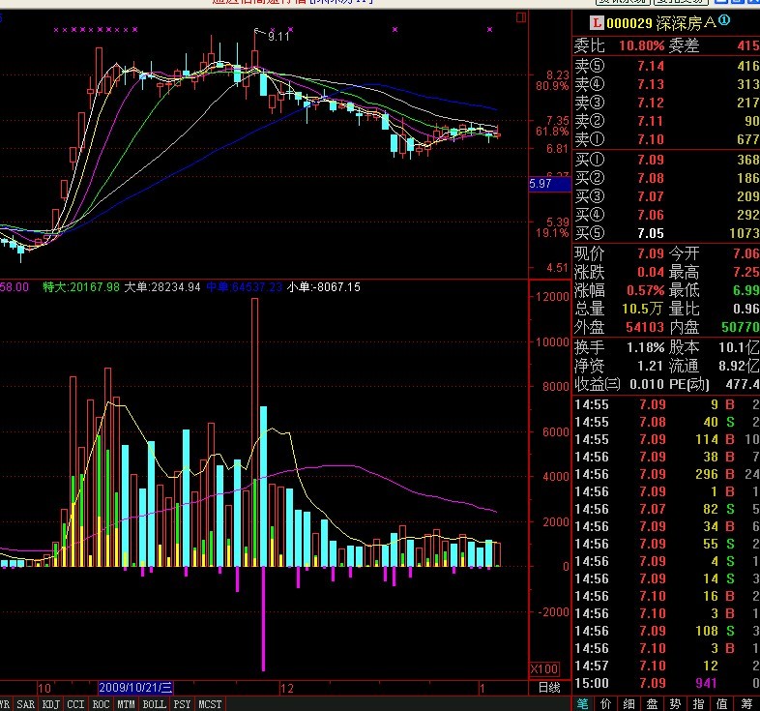Select the MTM indicator tab
This screenshot has width=760, height=711.
click(x=126, y=704)
